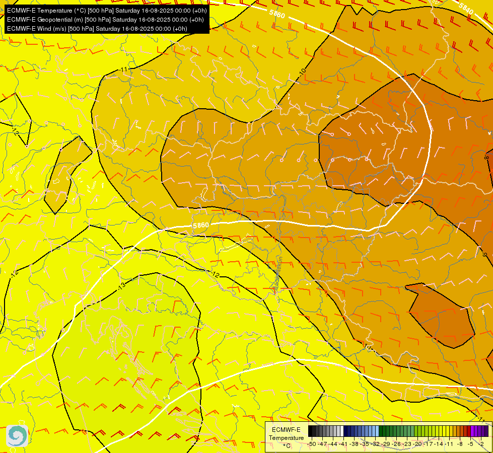Click the -17 legend tick label
Screen dimensions: 493x453
(x=428, y=444)
